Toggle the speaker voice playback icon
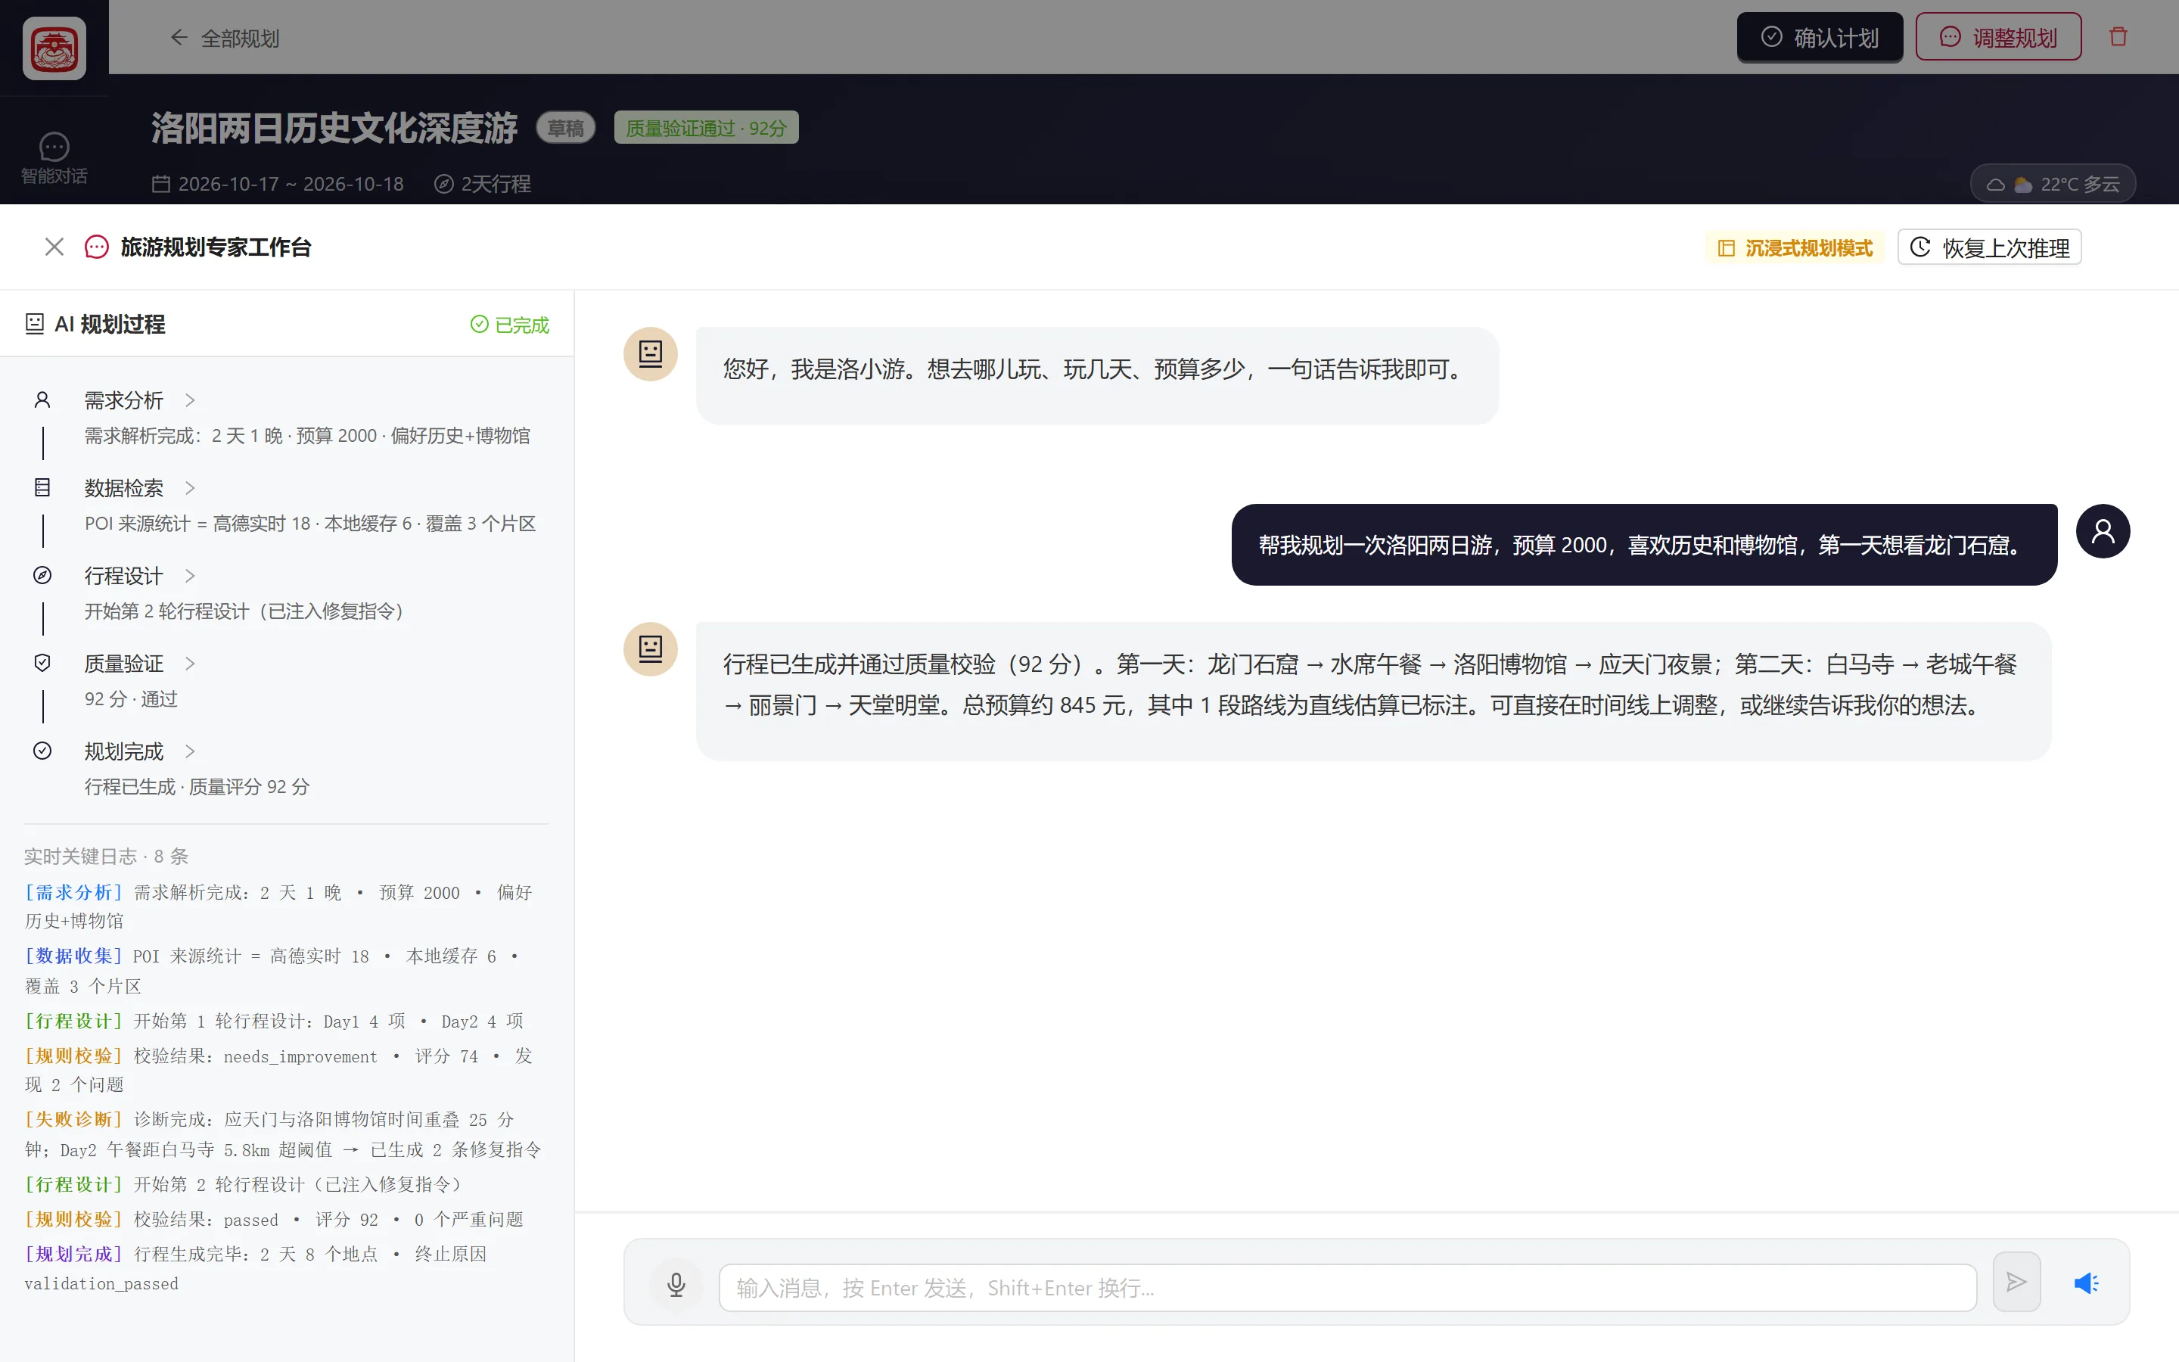The height and width of the screenshot is (1362, 2179). (2086, 1283)
